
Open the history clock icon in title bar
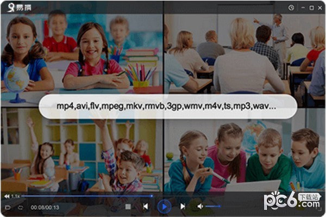pyautogui.click(x=291, y=8)
